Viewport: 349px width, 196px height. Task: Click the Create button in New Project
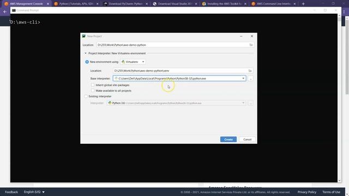(x=228, y=139)
